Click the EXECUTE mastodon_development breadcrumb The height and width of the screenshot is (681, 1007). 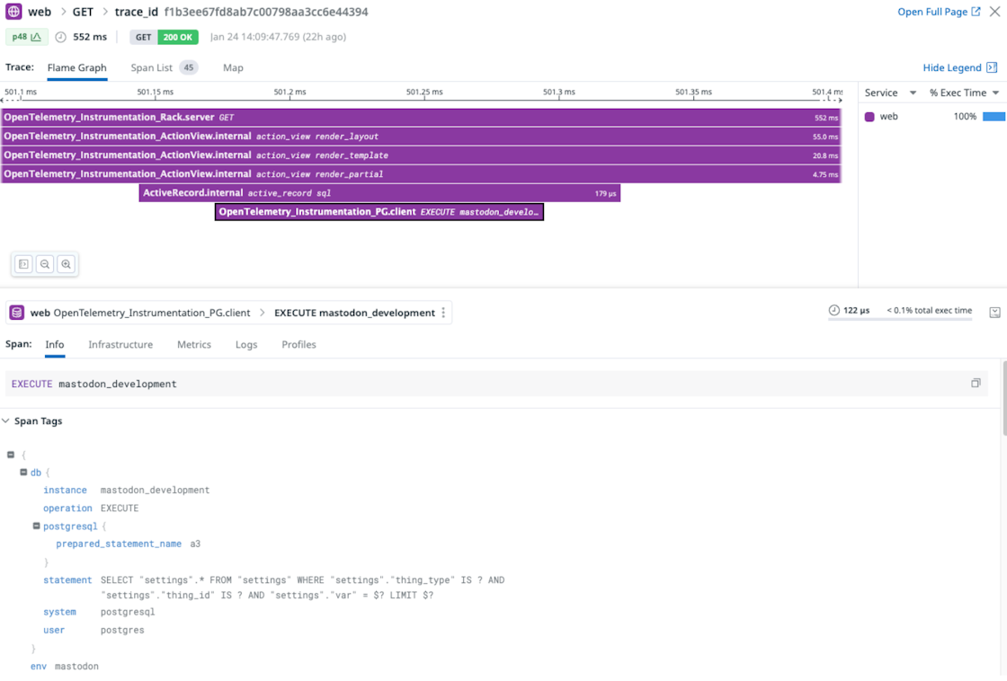tap(354, 313)
